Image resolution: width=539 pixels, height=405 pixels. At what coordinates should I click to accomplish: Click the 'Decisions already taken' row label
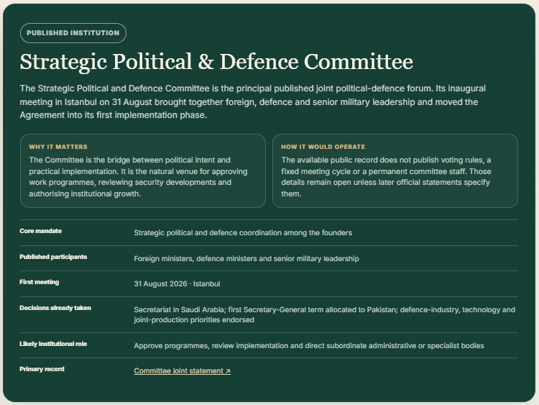point(55,308)
